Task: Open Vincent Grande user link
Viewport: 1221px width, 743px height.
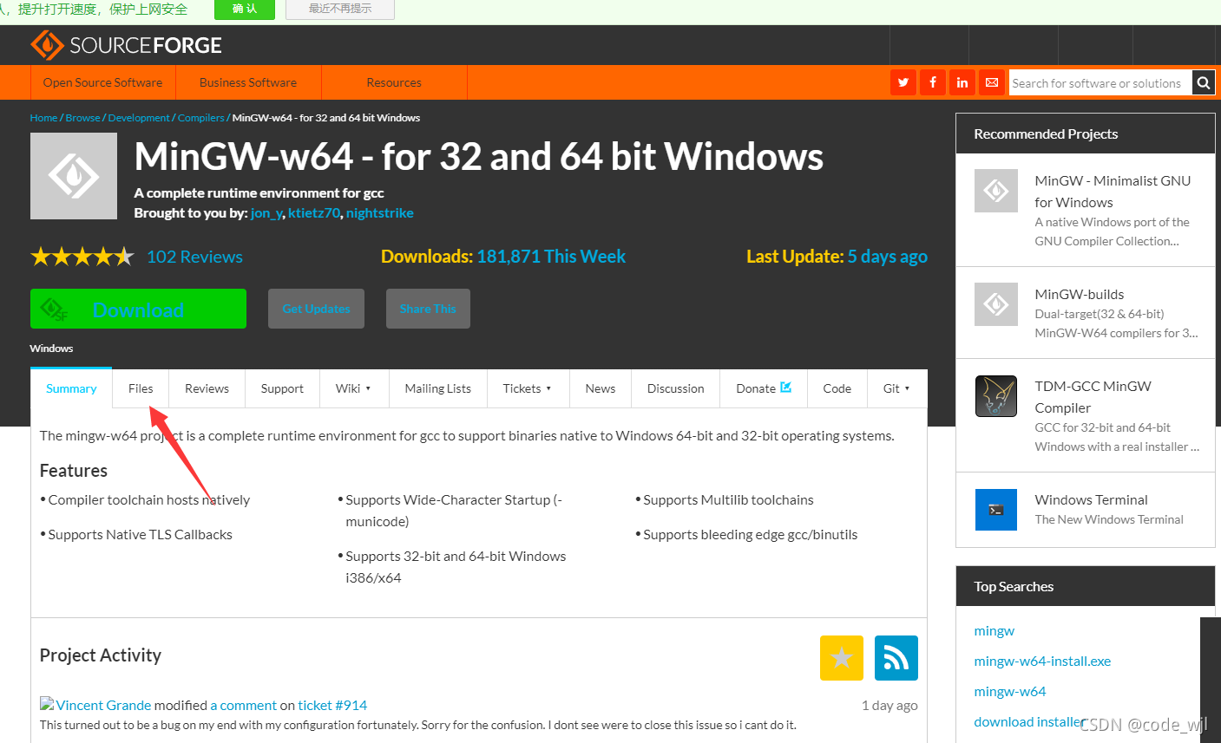Action: (103, 705)
